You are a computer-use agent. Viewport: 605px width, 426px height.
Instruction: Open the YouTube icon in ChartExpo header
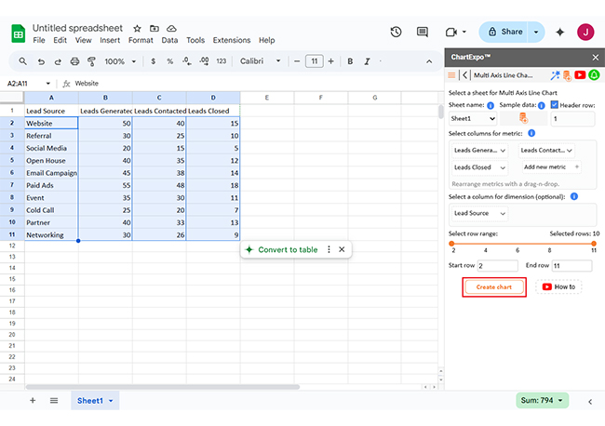[x=580, y=75]
